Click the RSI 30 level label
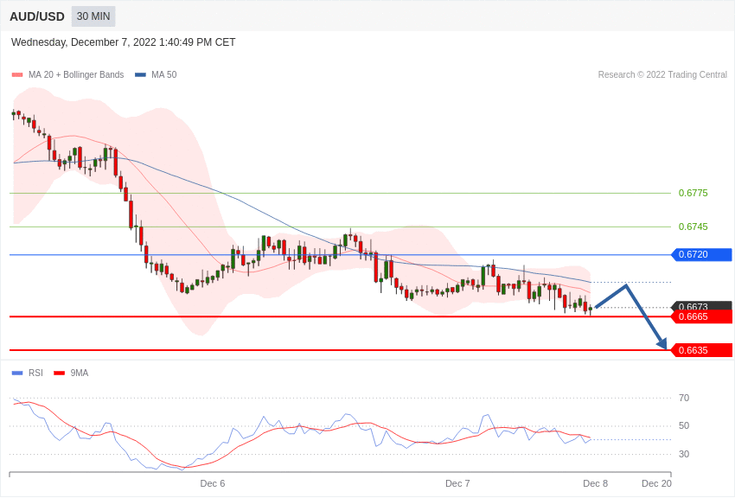The width and height of the screenshot is (735, 498). (684, 454)
